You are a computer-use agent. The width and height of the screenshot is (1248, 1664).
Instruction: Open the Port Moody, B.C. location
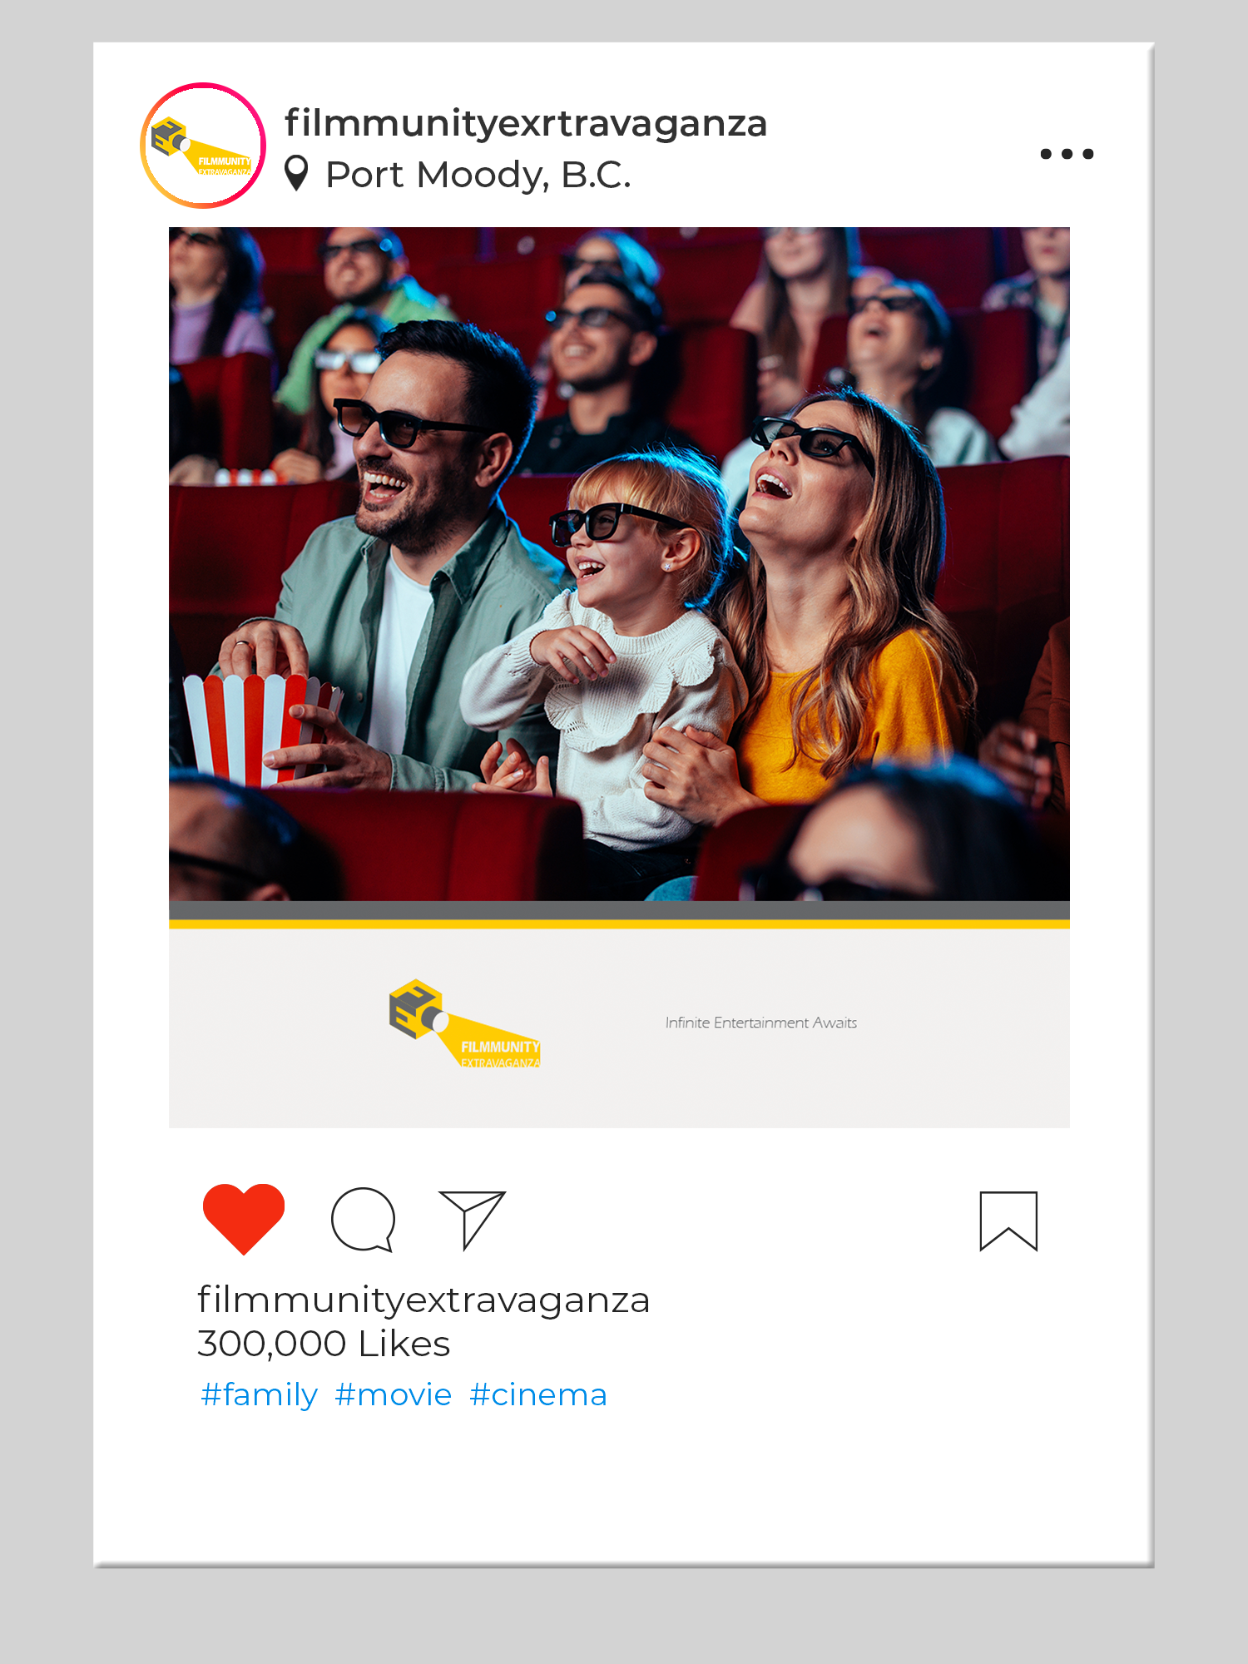[478, 175]
